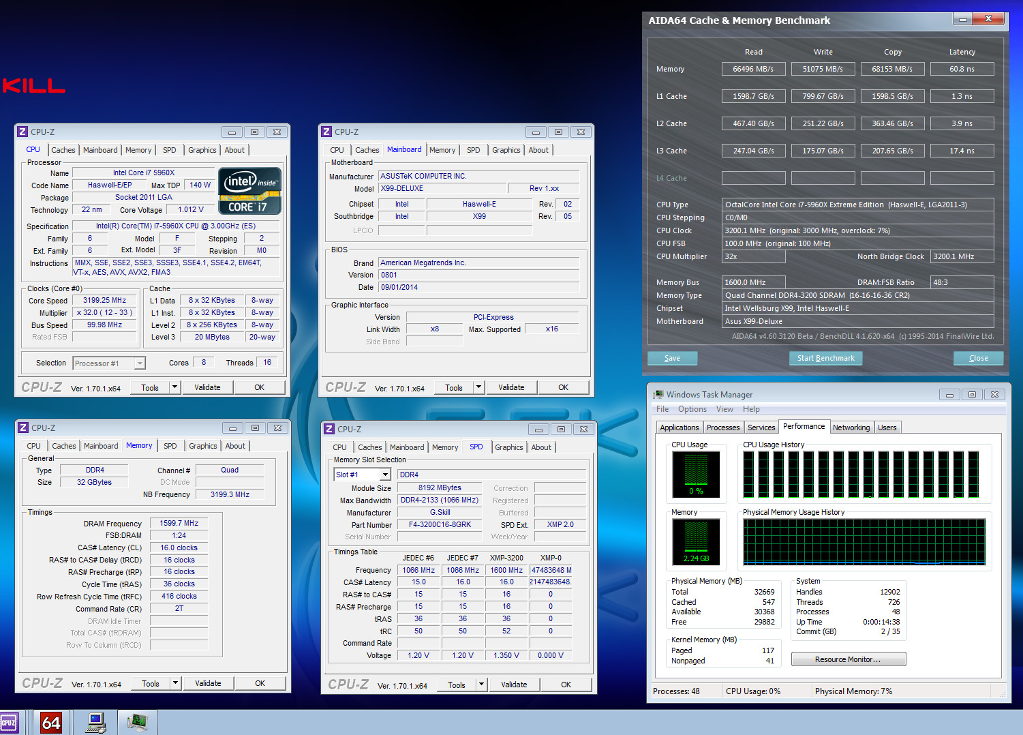1023x735 pixels.
Task: Switch to the Networking tab in Task Manager
Action: click(x=851, y=427)
